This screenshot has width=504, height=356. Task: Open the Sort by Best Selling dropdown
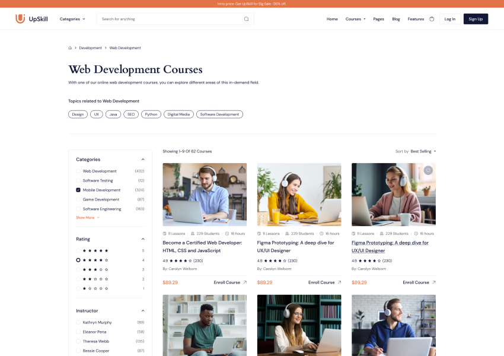(423, 151)
